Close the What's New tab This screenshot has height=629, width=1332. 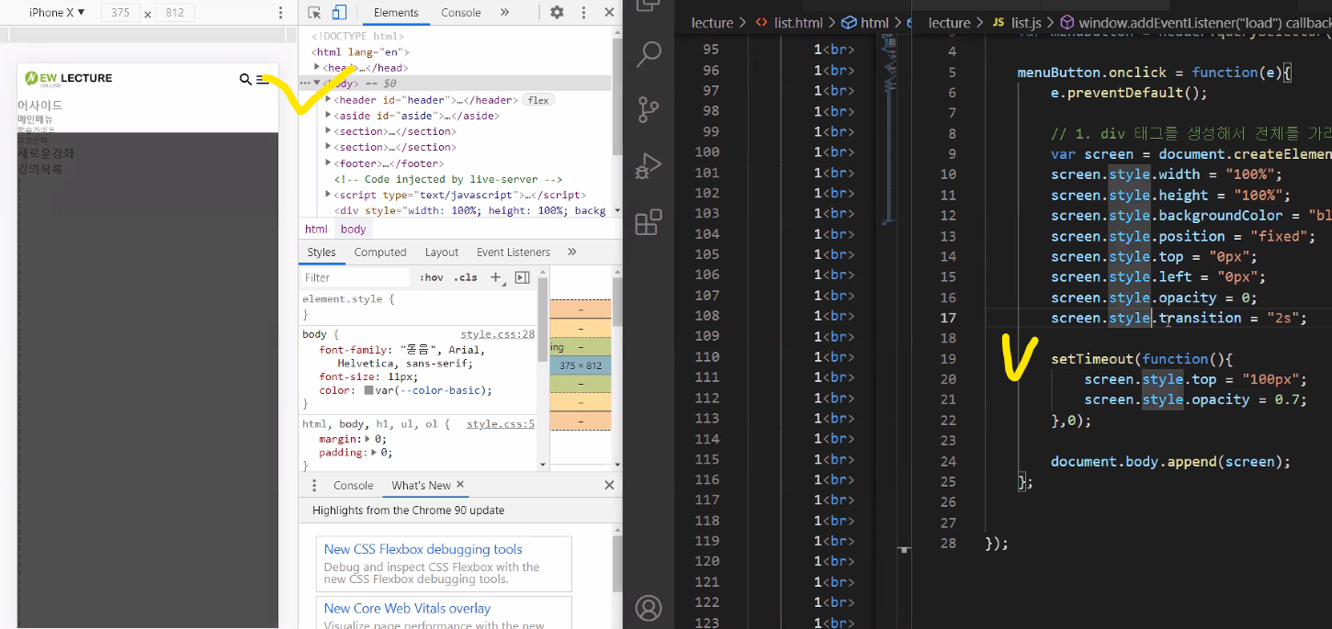(460, 485)
